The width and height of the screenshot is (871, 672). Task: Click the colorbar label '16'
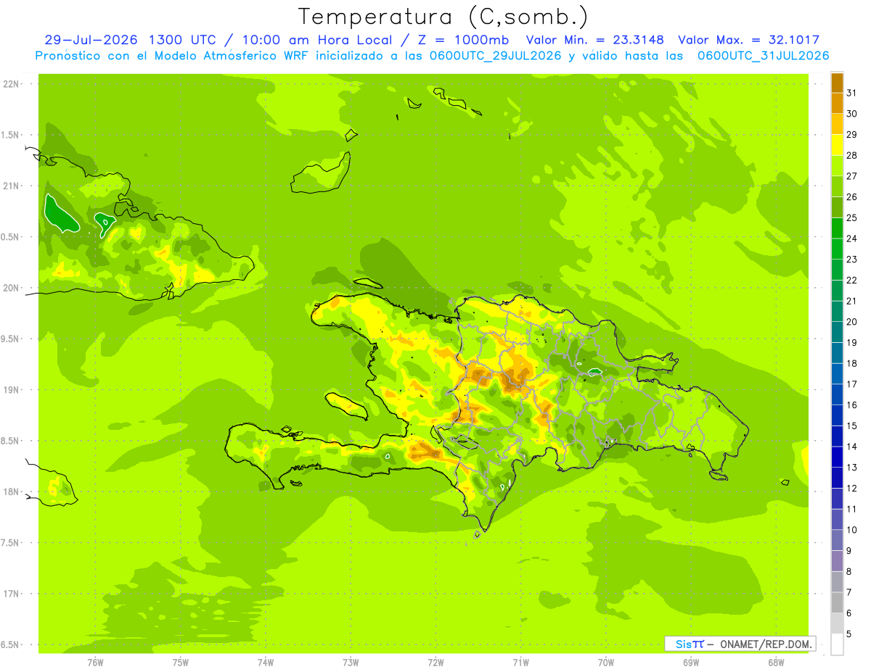[x=851, y=405]
